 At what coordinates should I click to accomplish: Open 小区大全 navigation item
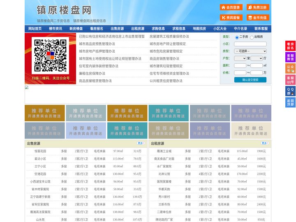tap(220, 29)
